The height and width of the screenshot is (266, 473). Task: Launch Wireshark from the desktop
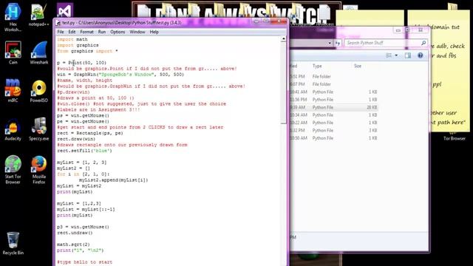coord(39,53)
